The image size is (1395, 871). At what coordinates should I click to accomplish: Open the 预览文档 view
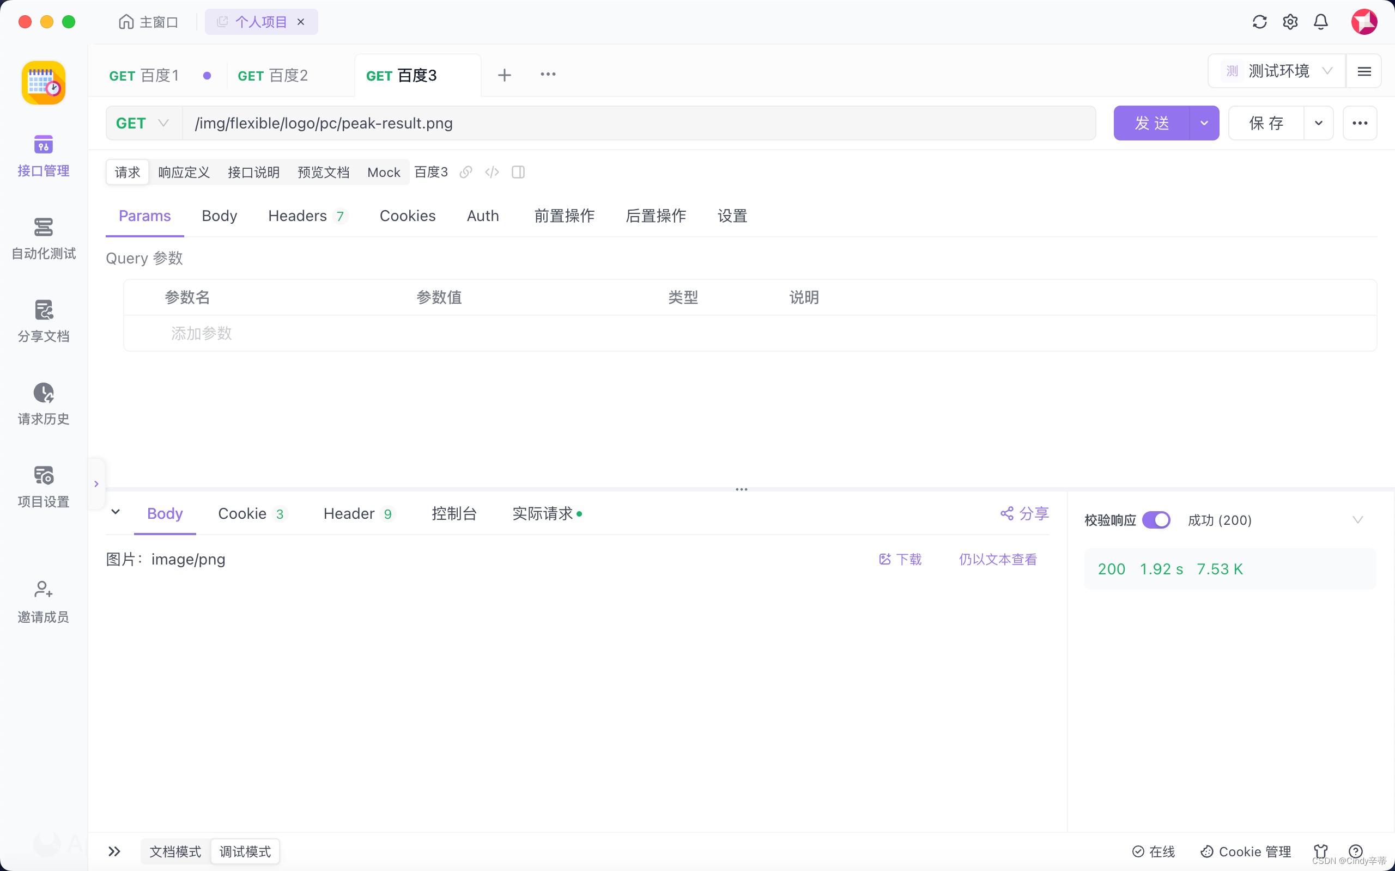click(323, 172)
